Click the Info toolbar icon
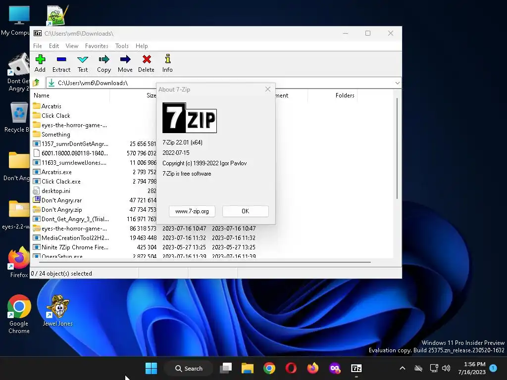 [x=167, y=63]
